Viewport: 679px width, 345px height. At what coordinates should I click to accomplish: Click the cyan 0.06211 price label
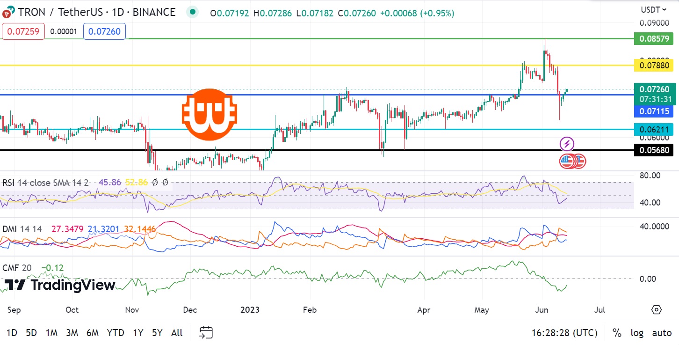654,129
